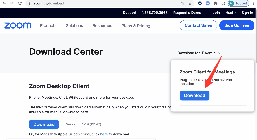Open the Zoom extension camera icon
The image size is (257, 140).
tap(208, 3)
